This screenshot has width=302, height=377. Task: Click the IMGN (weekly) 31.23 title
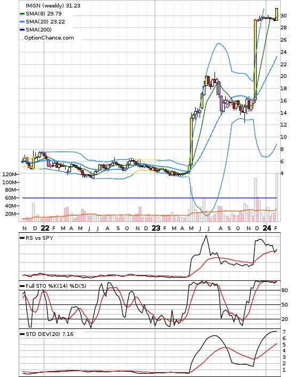[x=53, y=5]
